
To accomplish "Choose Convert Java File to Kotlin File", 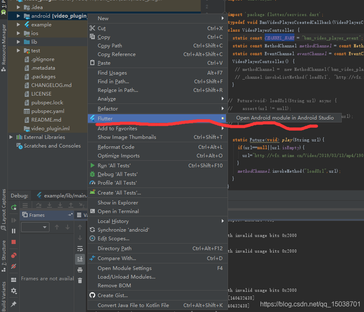I will 157,305.
